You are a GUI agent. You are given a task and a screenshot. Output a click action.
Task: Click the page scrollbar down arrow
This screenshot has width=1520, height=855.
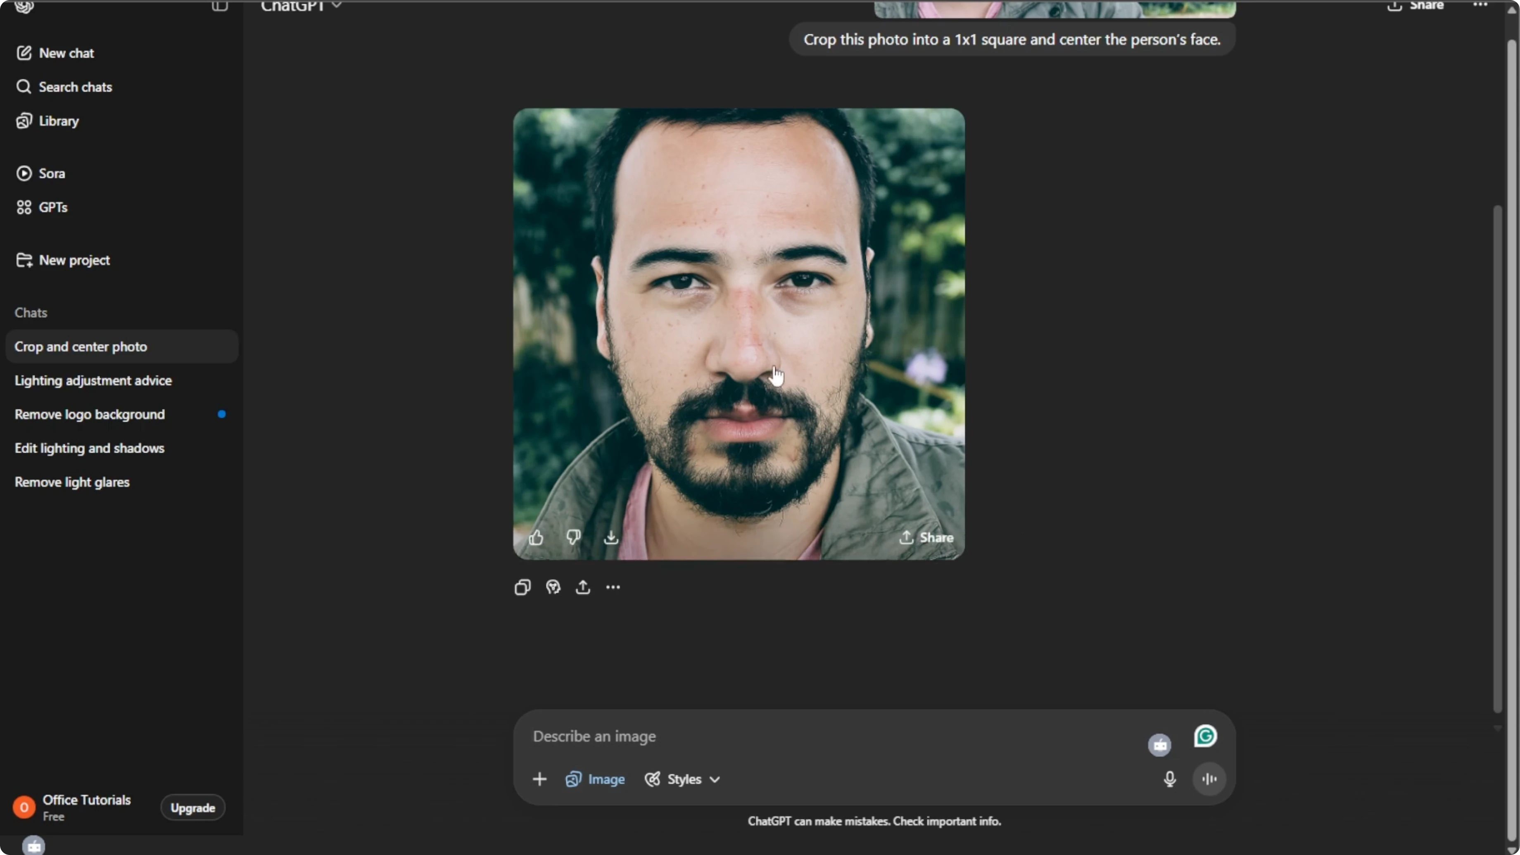(1512, 850)
